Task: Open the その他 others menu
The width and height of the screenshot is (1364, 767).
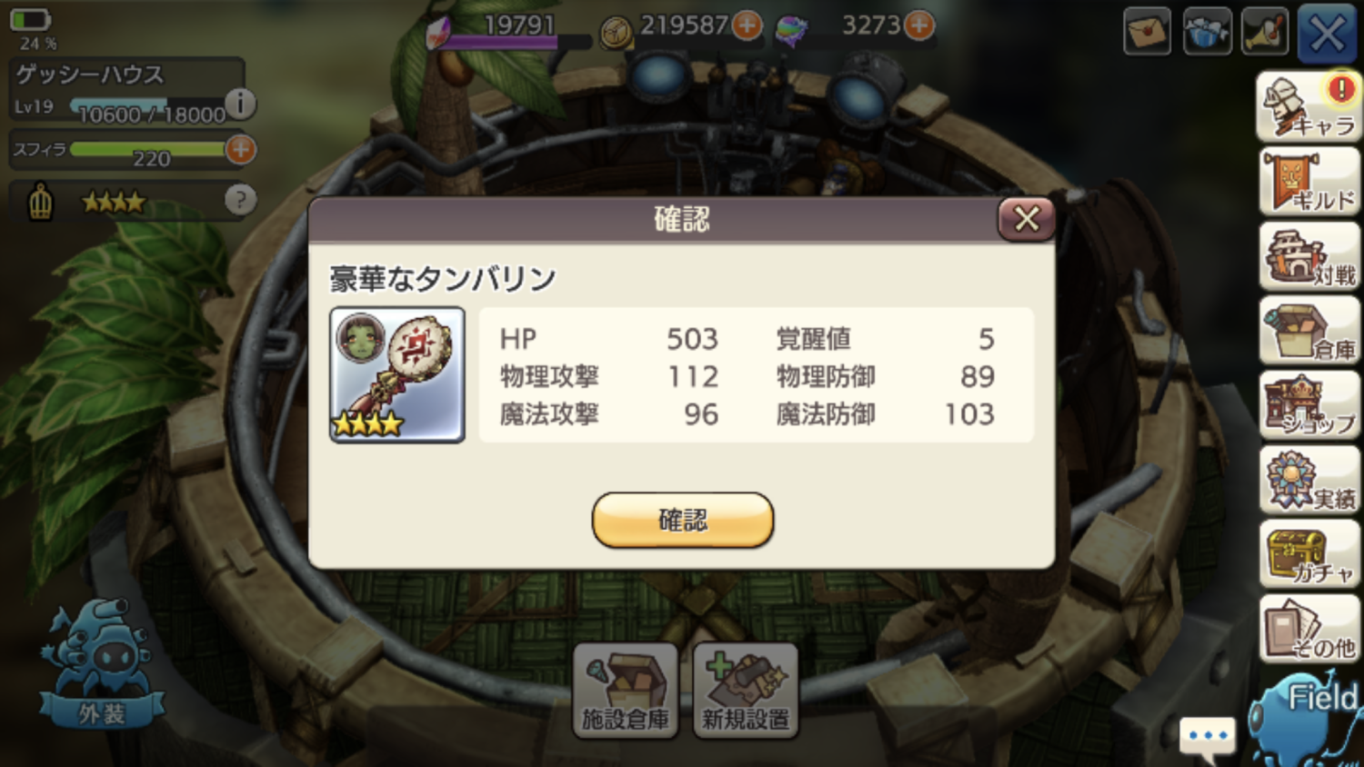Action: [x=1309, y=629]
